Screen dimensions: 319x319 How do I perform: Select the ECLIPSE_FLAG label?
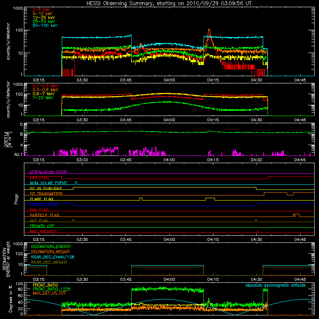tap(43, 205)
